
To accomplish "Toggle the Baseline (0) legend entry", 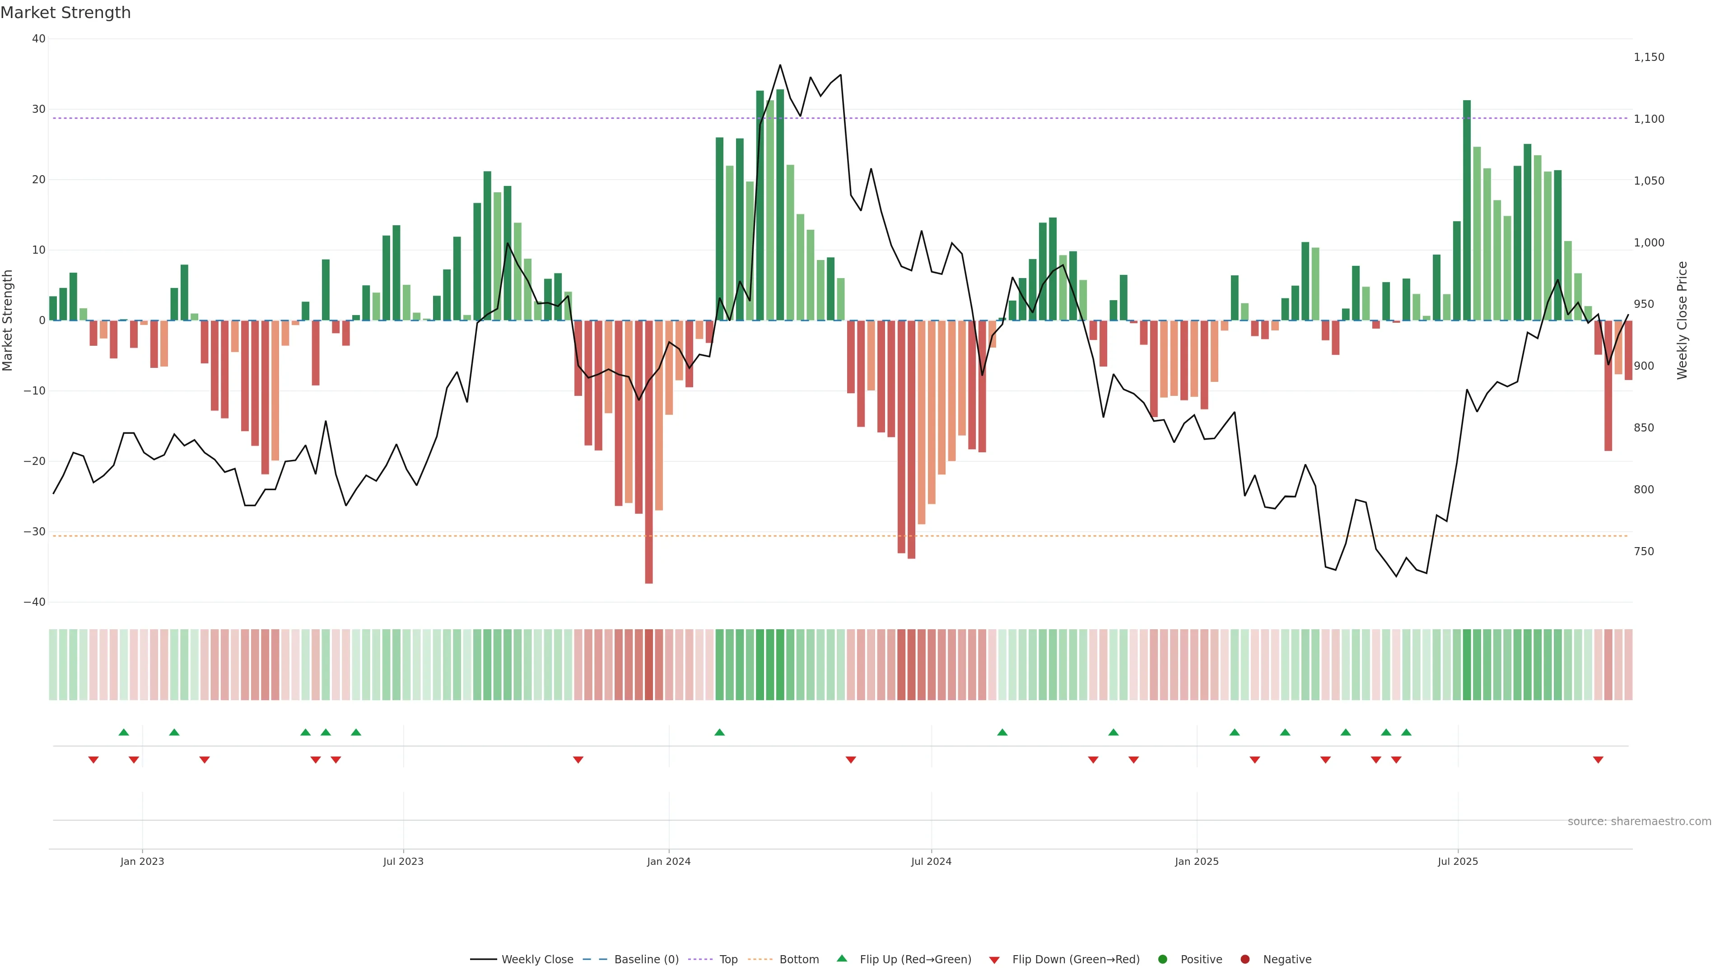I will [x=646, y=960].
